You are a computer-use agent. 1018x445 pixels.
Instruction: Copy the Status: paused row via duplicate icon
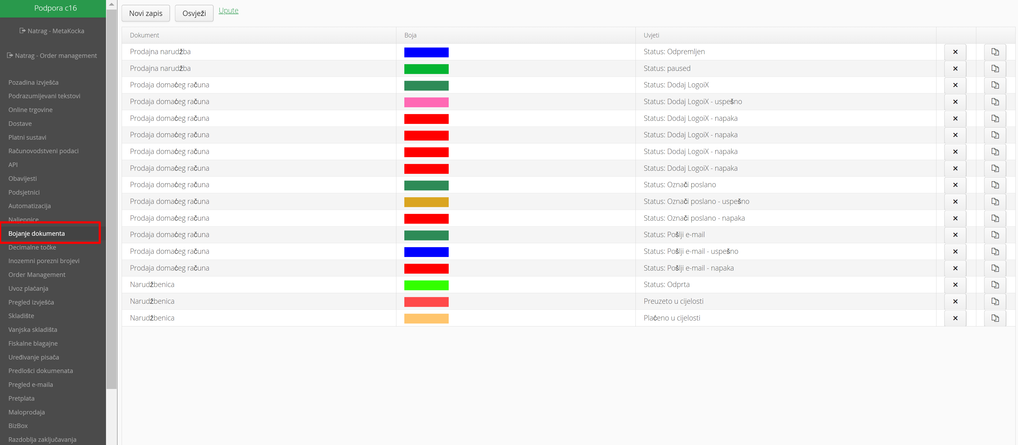995,69
